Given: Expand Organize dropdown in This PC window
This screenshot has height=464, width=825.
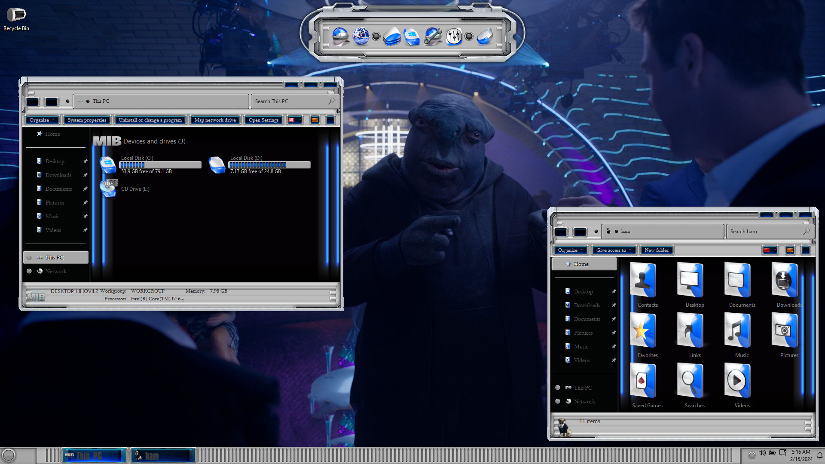Looking at the screenshot, I should click(x=42, y=120).
